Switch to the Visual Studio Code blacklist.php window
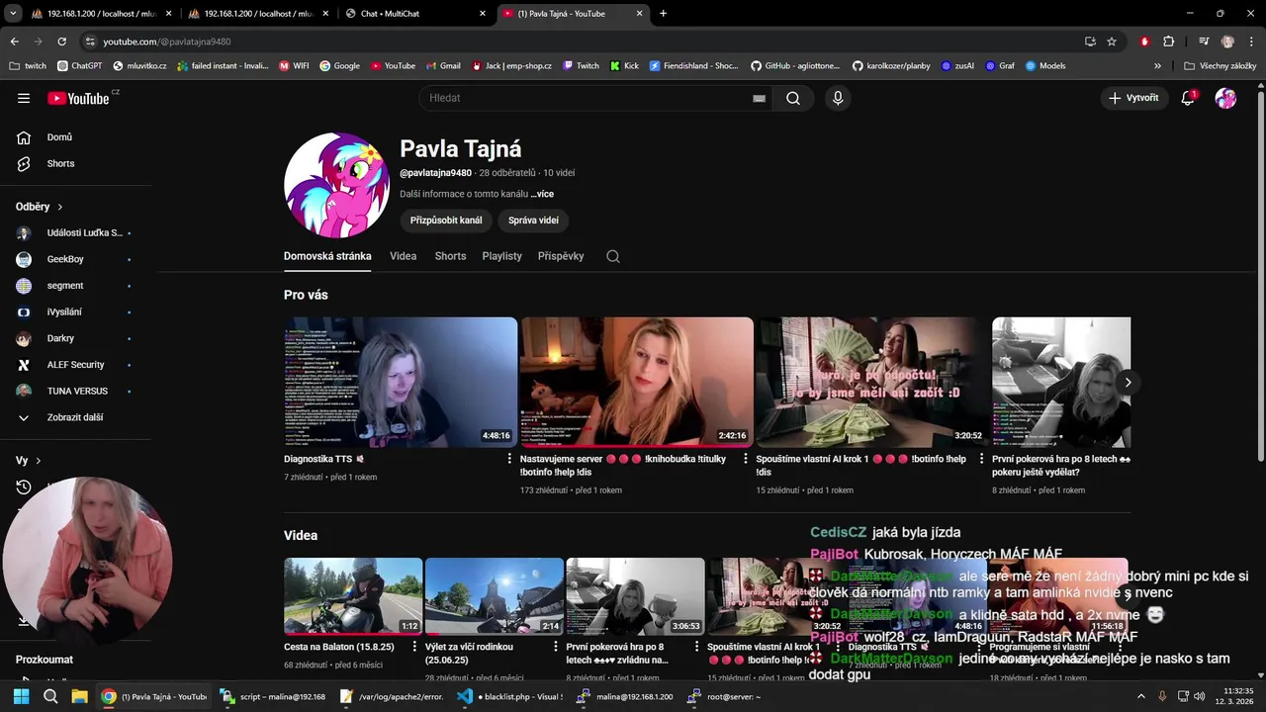 point(510,696)
